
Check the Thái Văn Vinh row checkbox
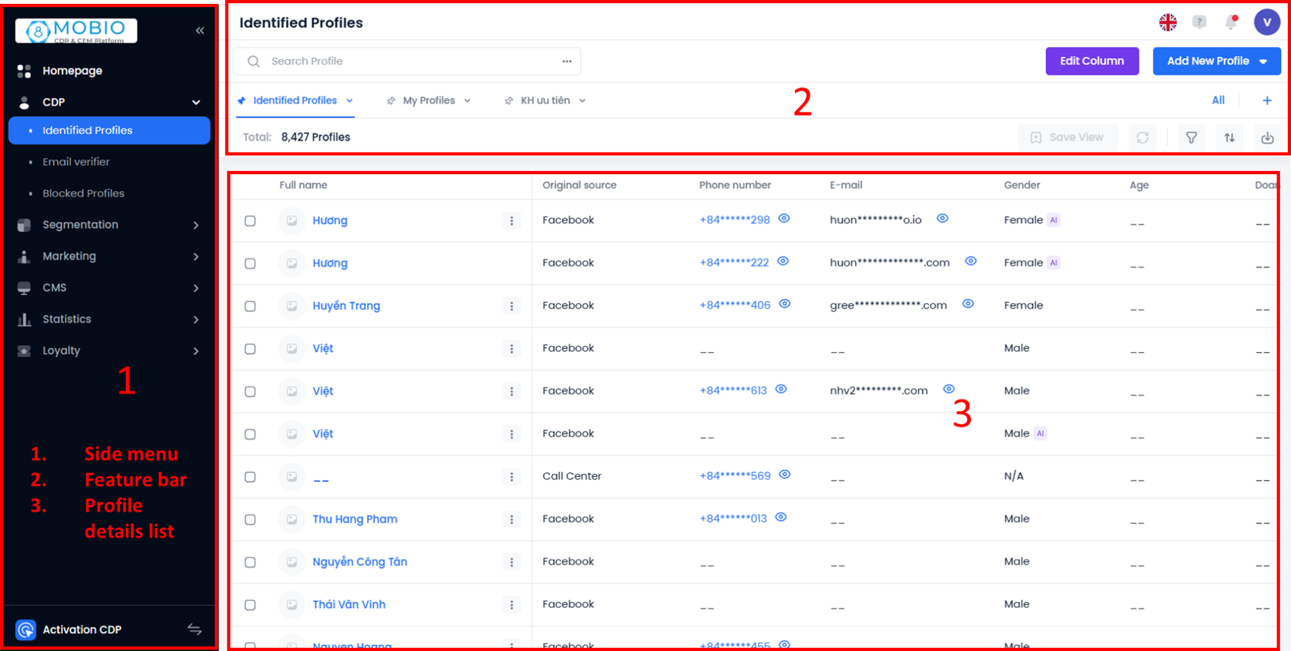coord(250,605)
